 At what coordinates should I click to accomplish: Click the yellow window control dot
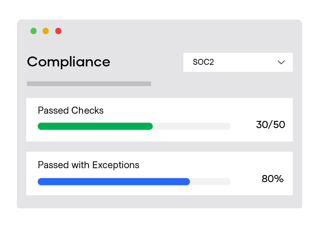(x=46, y=31)
